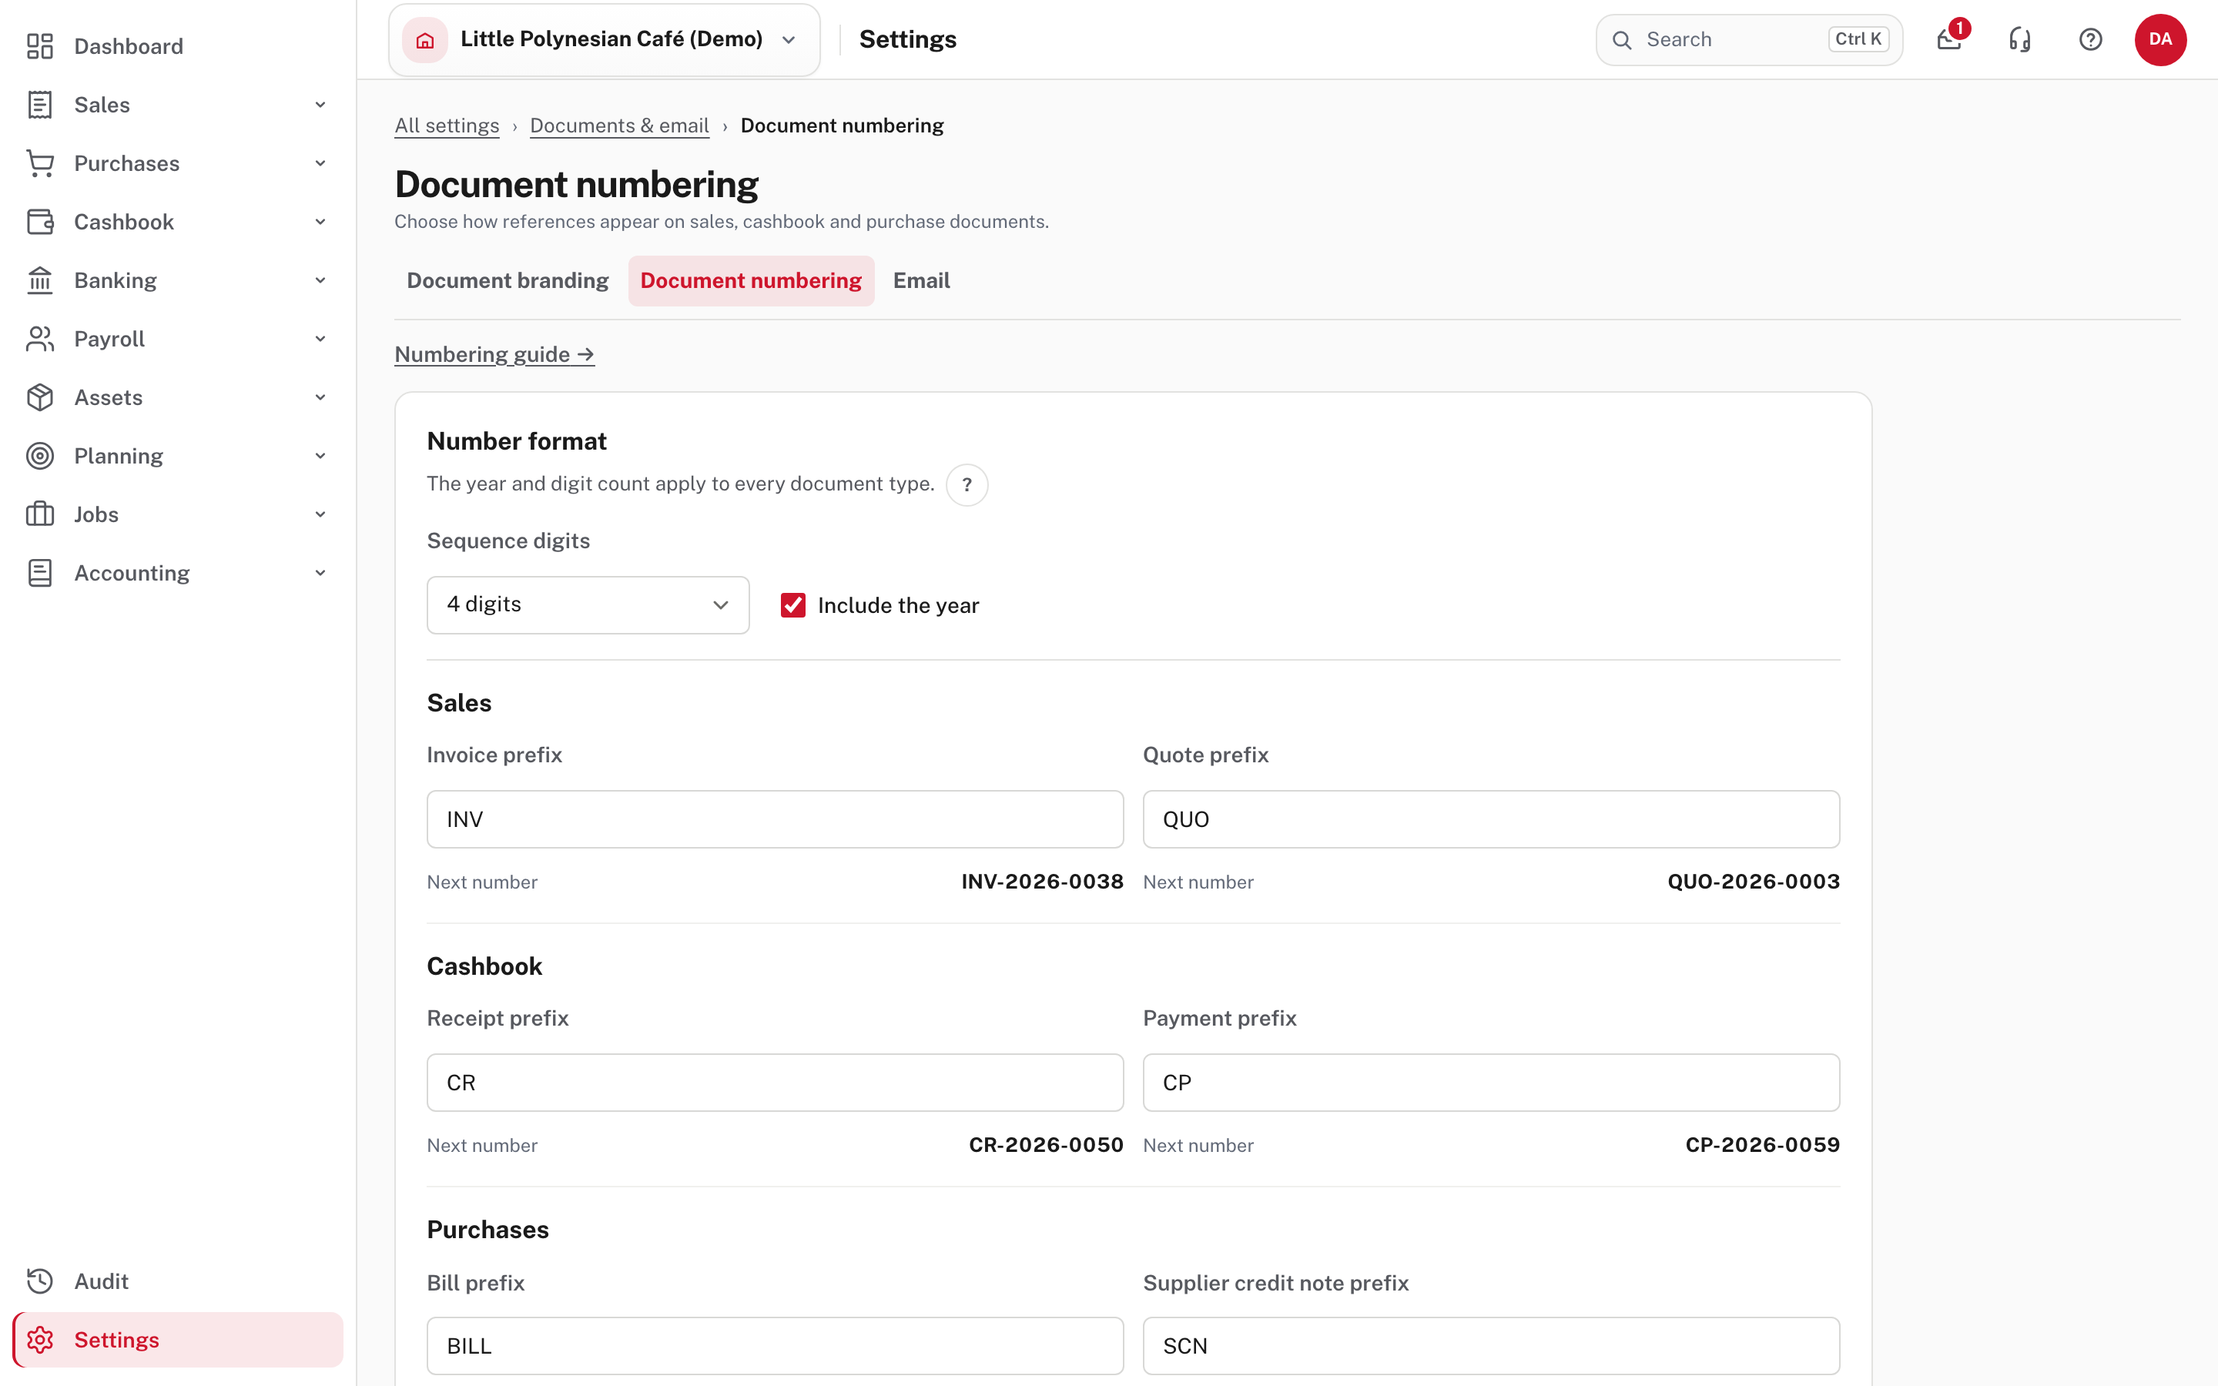
Task: Click the Purchases cart icon
Action: (x=39, y=163)
